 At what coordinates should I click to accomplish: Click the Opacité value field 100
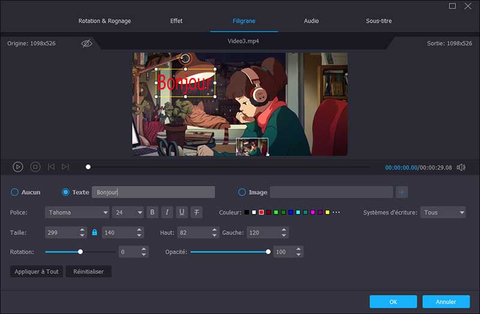pos(284,252)
